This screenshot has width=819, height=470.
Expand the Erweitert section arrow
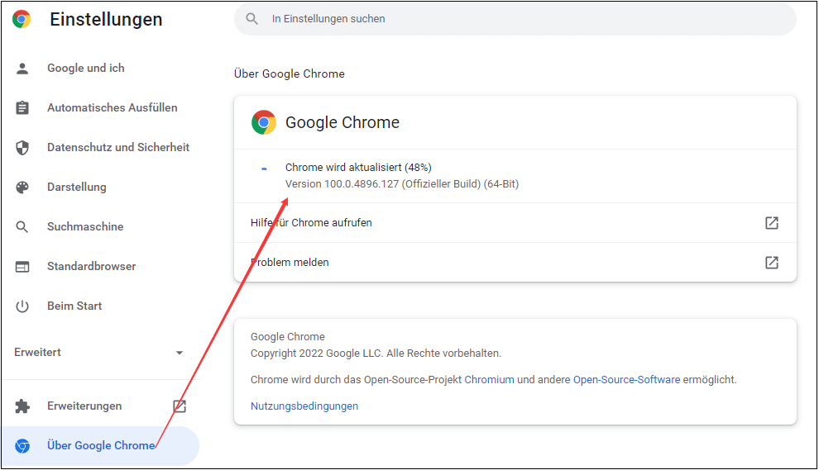pyautogui.click(x=180, y=353)
